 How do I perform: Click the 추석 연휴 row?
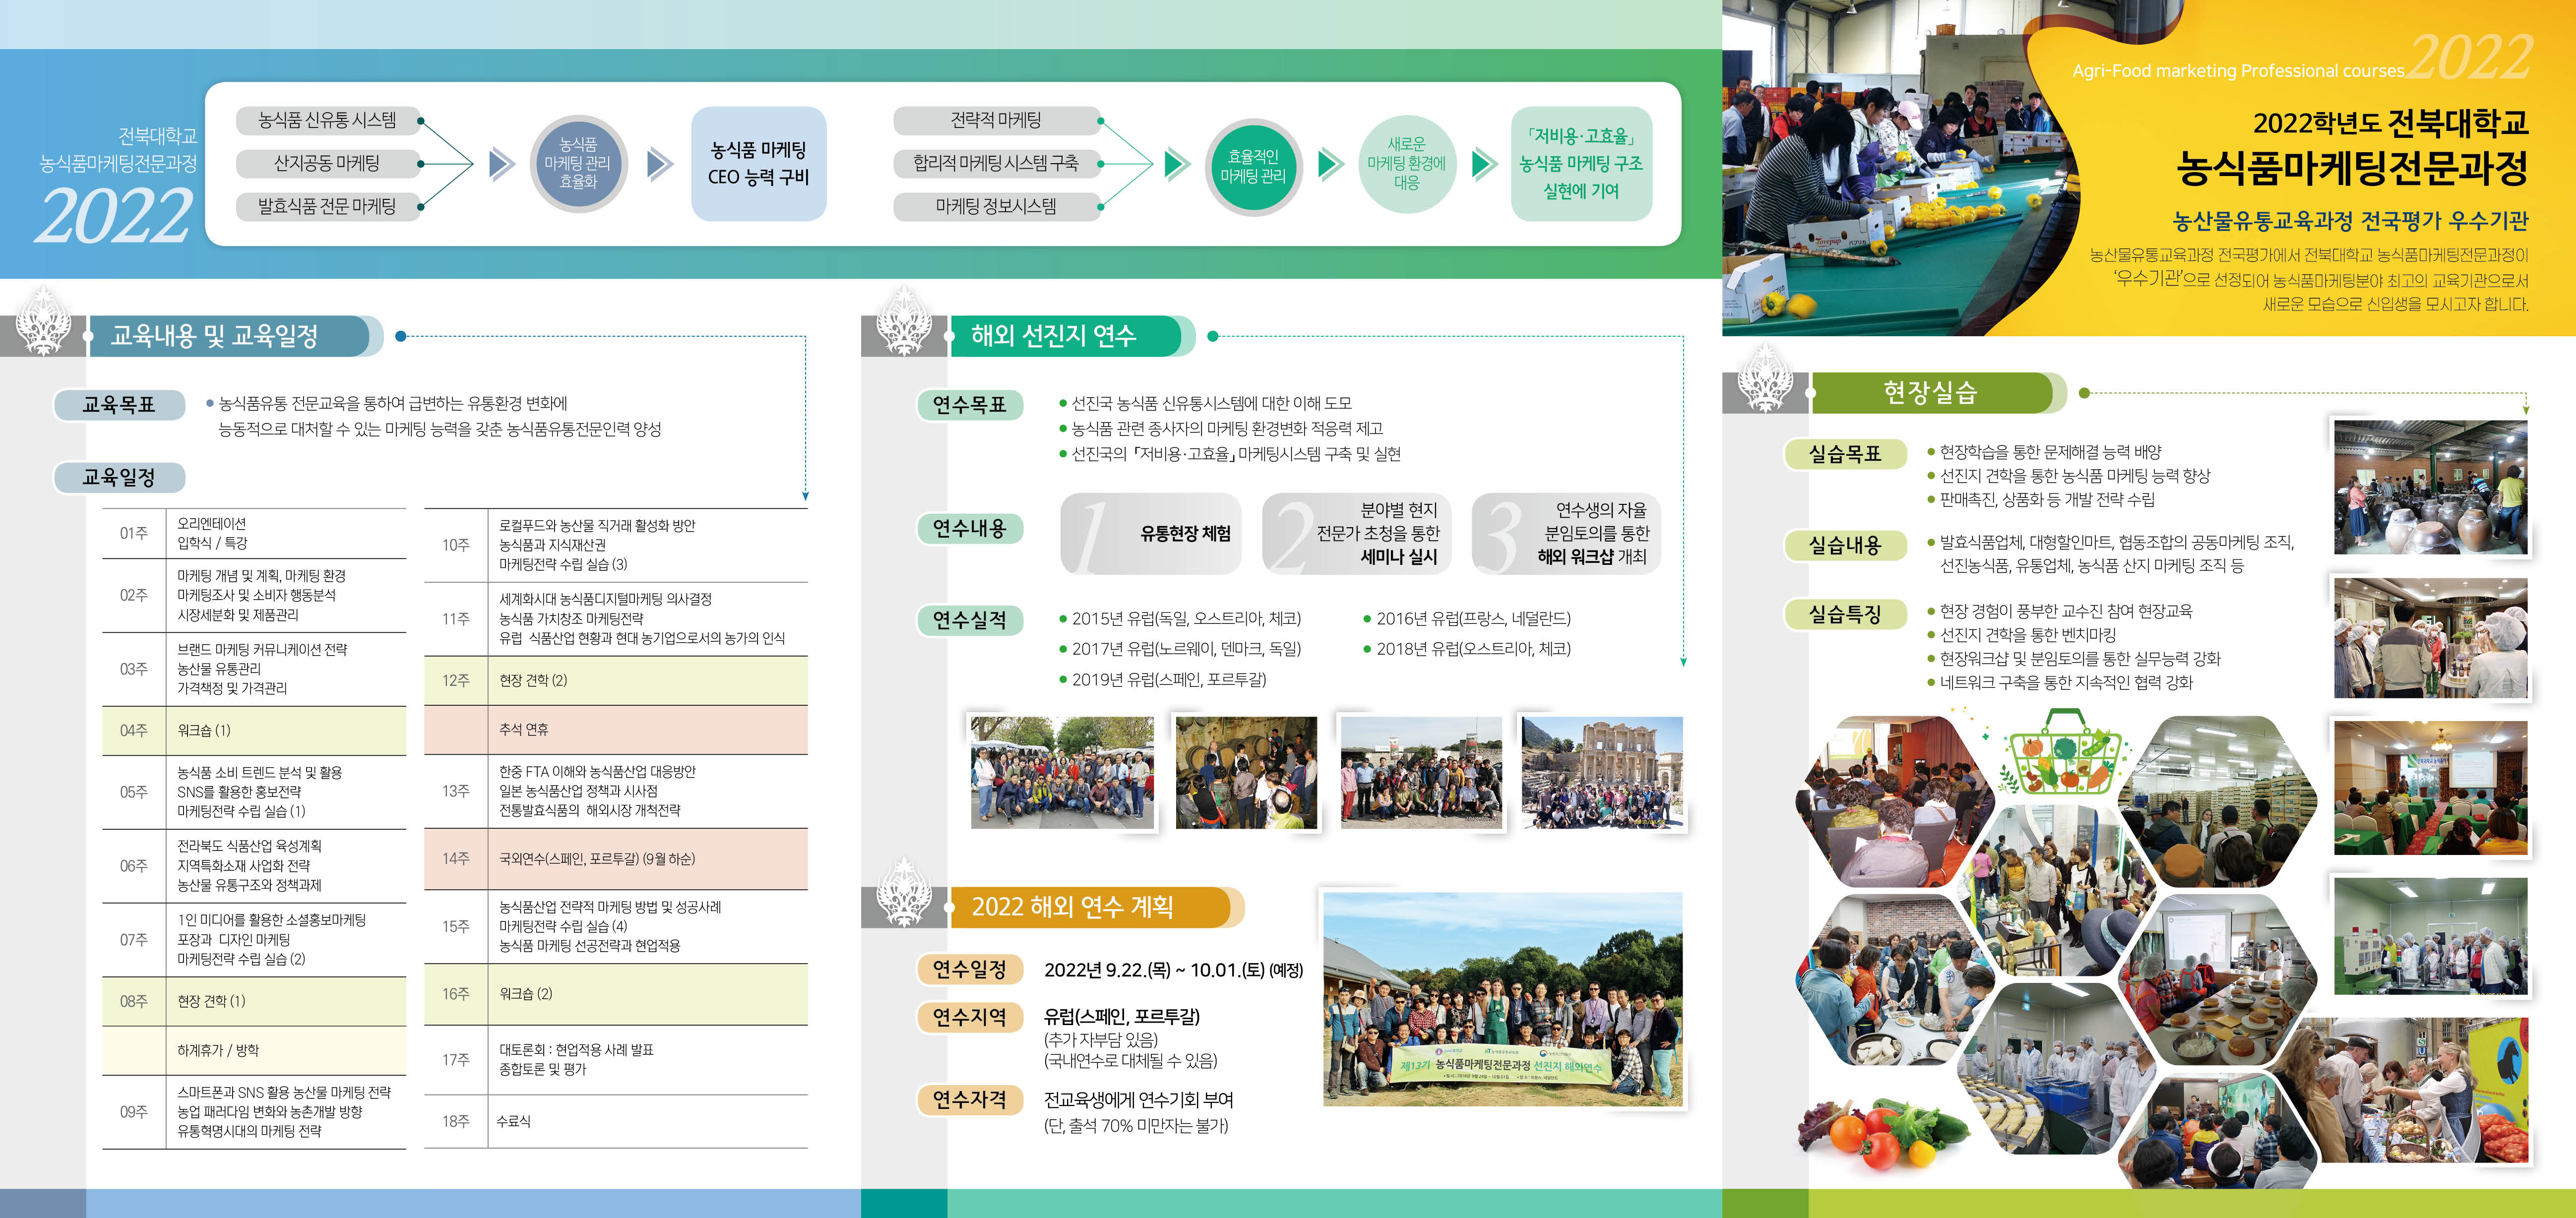pos(616,730)
